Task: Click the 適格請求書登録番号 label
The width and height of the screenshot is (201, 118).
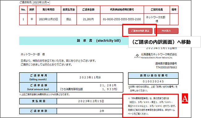Action: tap(166, 64)
